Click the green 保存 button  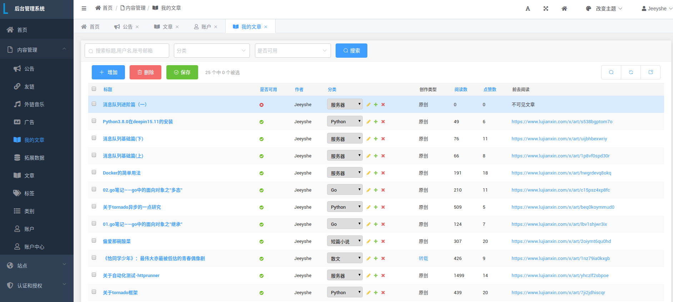pyautogui.click(x=182, y=72)
